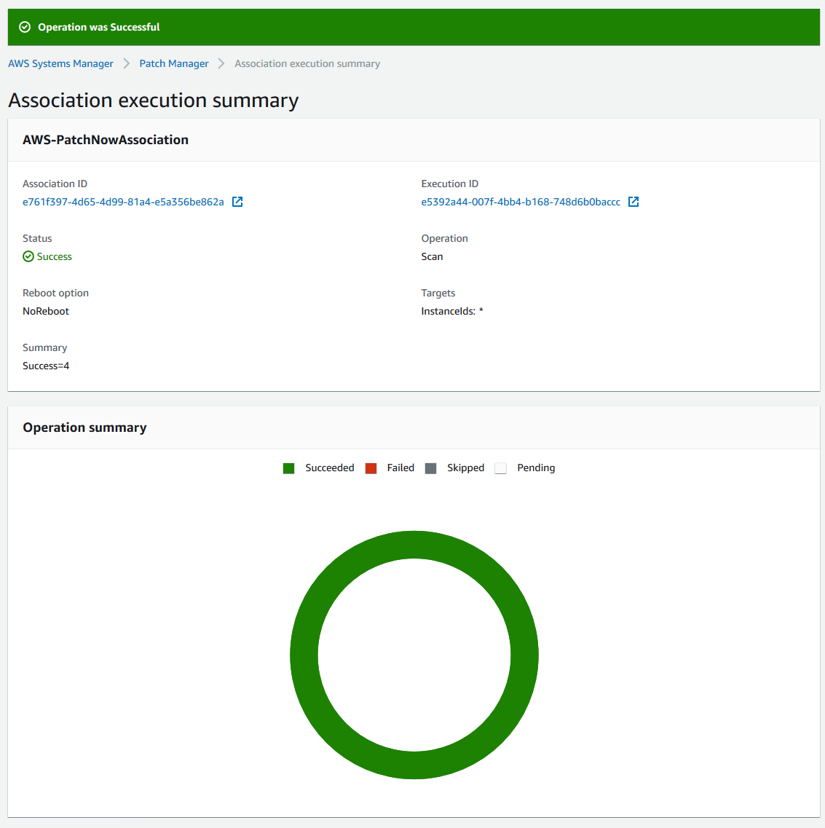The width and height of the screenshot is (825, 828).
Task: Toggle Succeeded legend green swatch
Action: click(288, 468)
